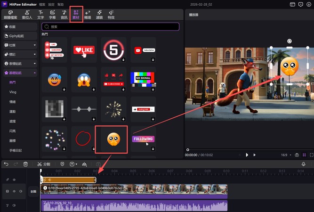This screenshot has height=212, width=314.
Task: Play the preview video
Action: [247, 155]
